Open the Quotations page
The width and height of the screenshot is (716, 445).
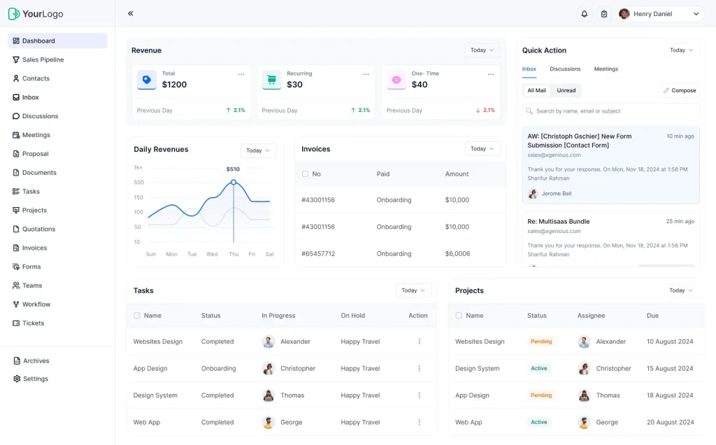point(38,229)
